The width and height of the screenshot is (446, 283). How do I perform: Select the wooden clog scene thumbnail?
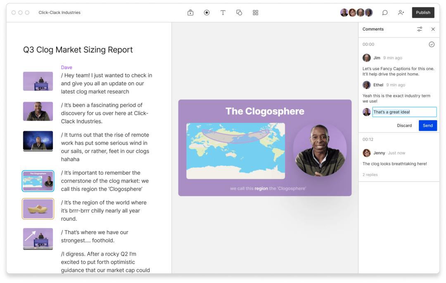[38, 209]
